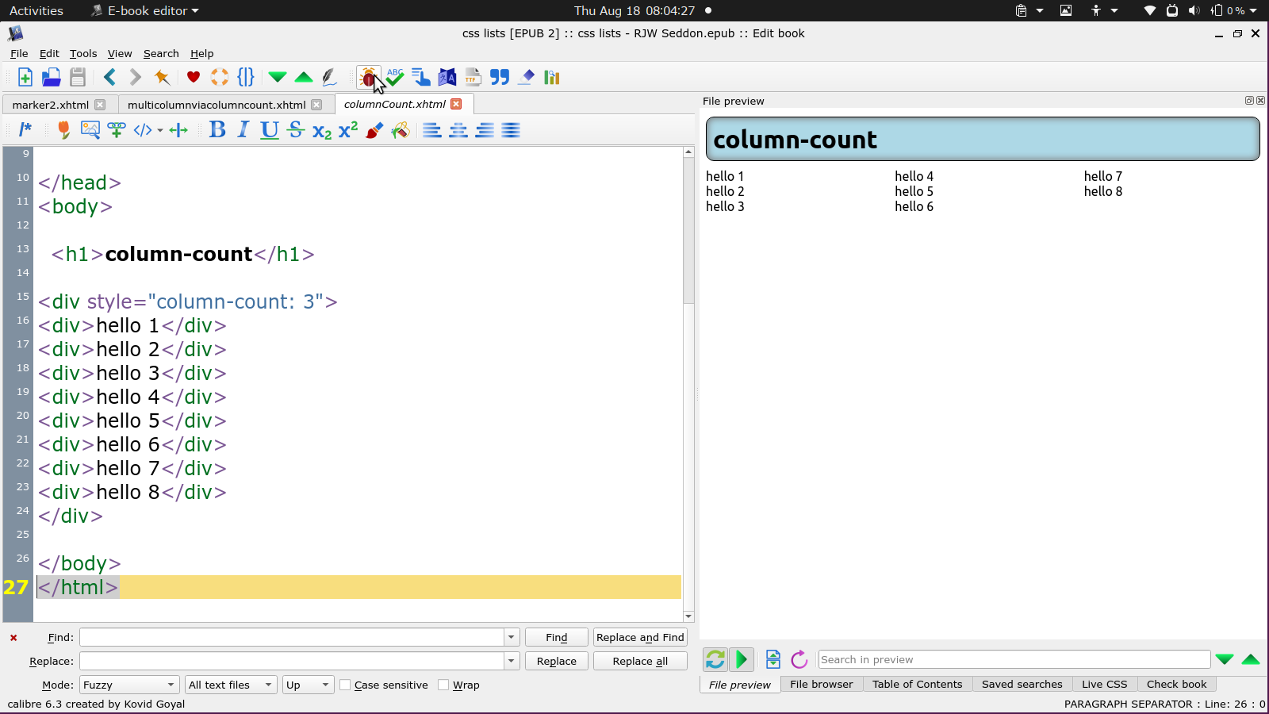Click the spell check ABC icon
Viewport: 1269px width, 714px height.
click(x=395, y=77)
